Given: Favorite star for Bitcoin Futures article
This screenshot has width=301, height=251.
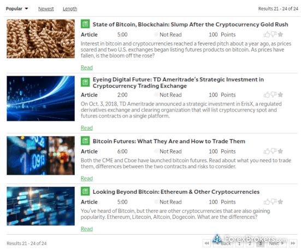Looking at the screenshot, I should [x=280, y=151].
